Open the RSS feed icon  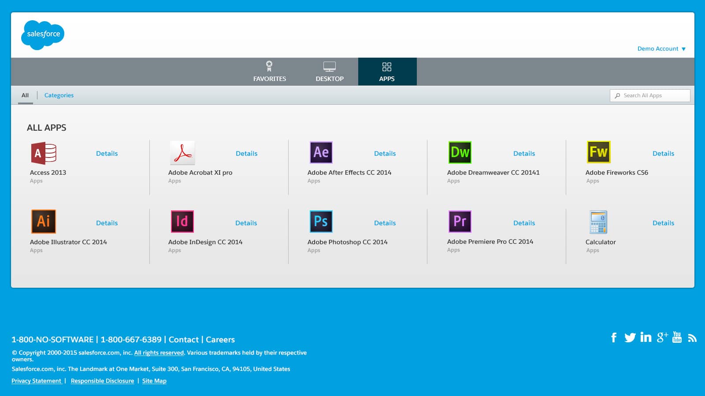click(x=692, y=338)
